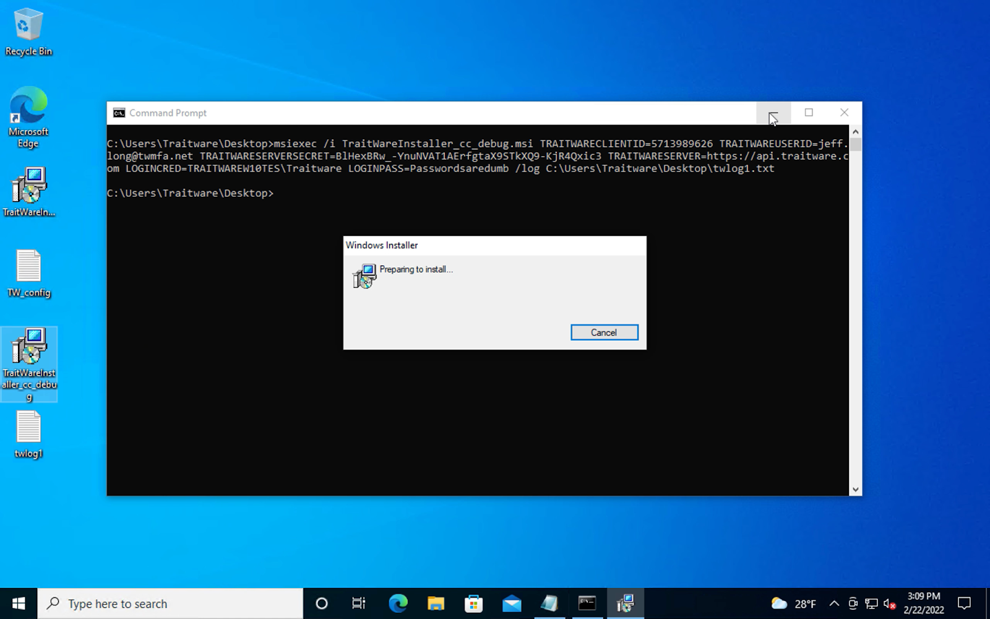Screen dimensions: 990x619
Task: Select the TraitWareIn... desktop installer icon
Action: coord(28,192)
